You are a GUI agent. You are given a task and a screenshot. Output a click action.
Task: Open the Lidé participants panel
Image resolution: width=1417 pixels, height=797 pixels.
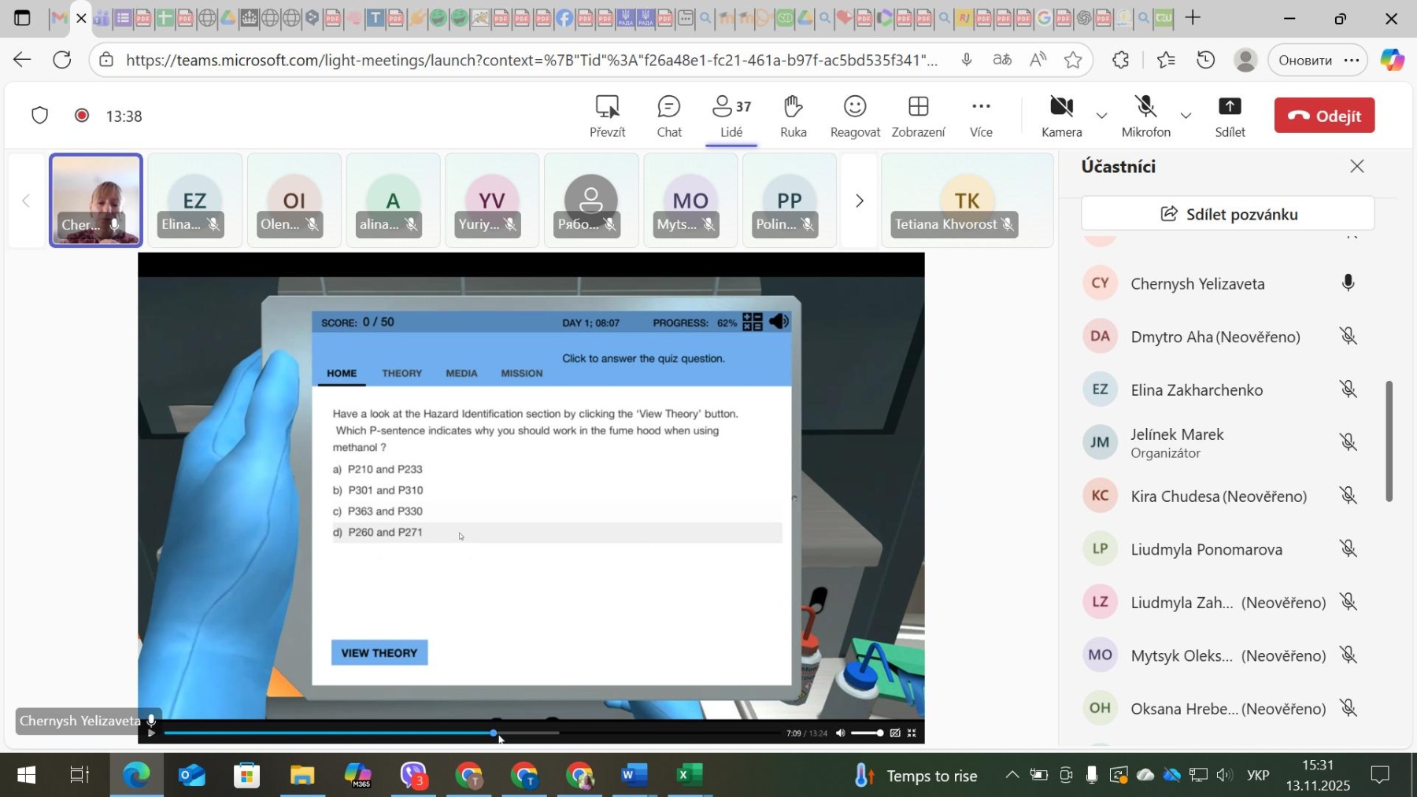pos(731,116)
